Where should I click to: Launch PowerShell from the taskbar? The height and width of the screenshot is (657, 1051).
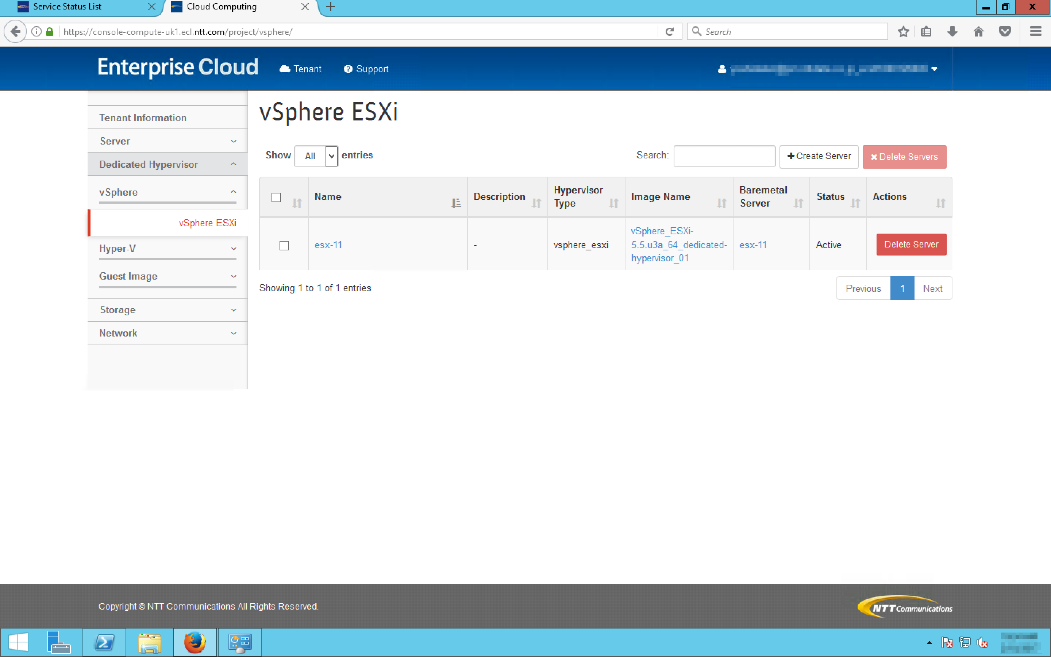104,642
